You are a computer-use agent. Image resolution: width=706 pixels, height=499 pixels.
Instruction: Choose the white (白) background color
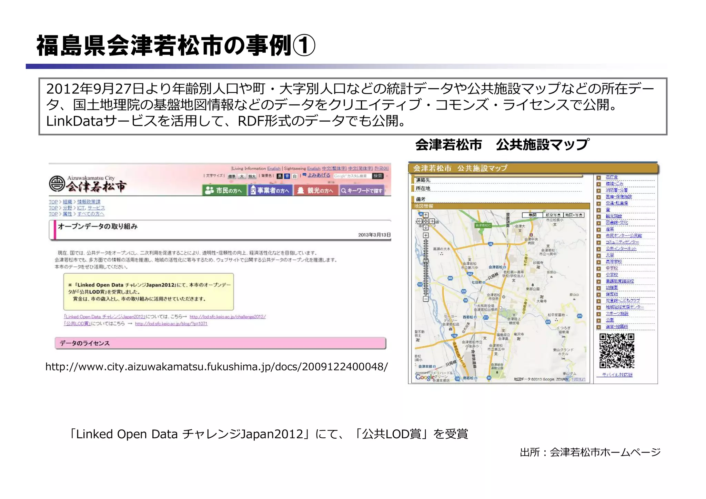295,176
